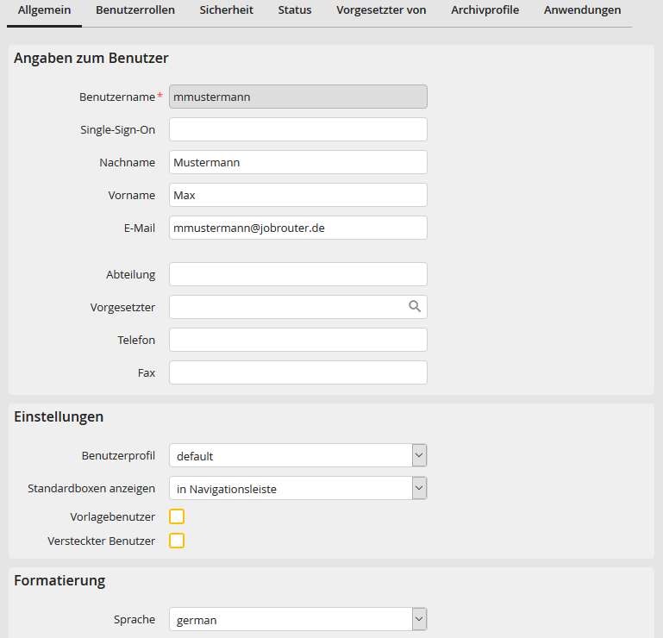Click the search magnifier in Vorgesetzter field
Viewport: 663px width, 638px height.
pos(415,307)
